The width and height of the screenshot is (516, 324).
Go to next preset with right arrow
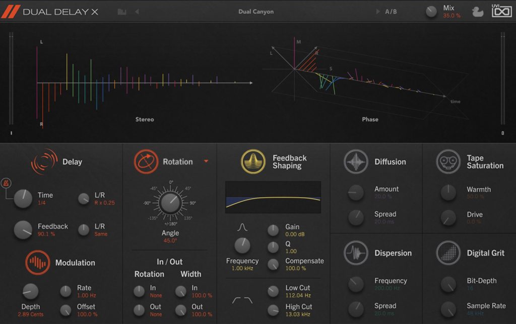pyautogui.click(x=378, y=12)
